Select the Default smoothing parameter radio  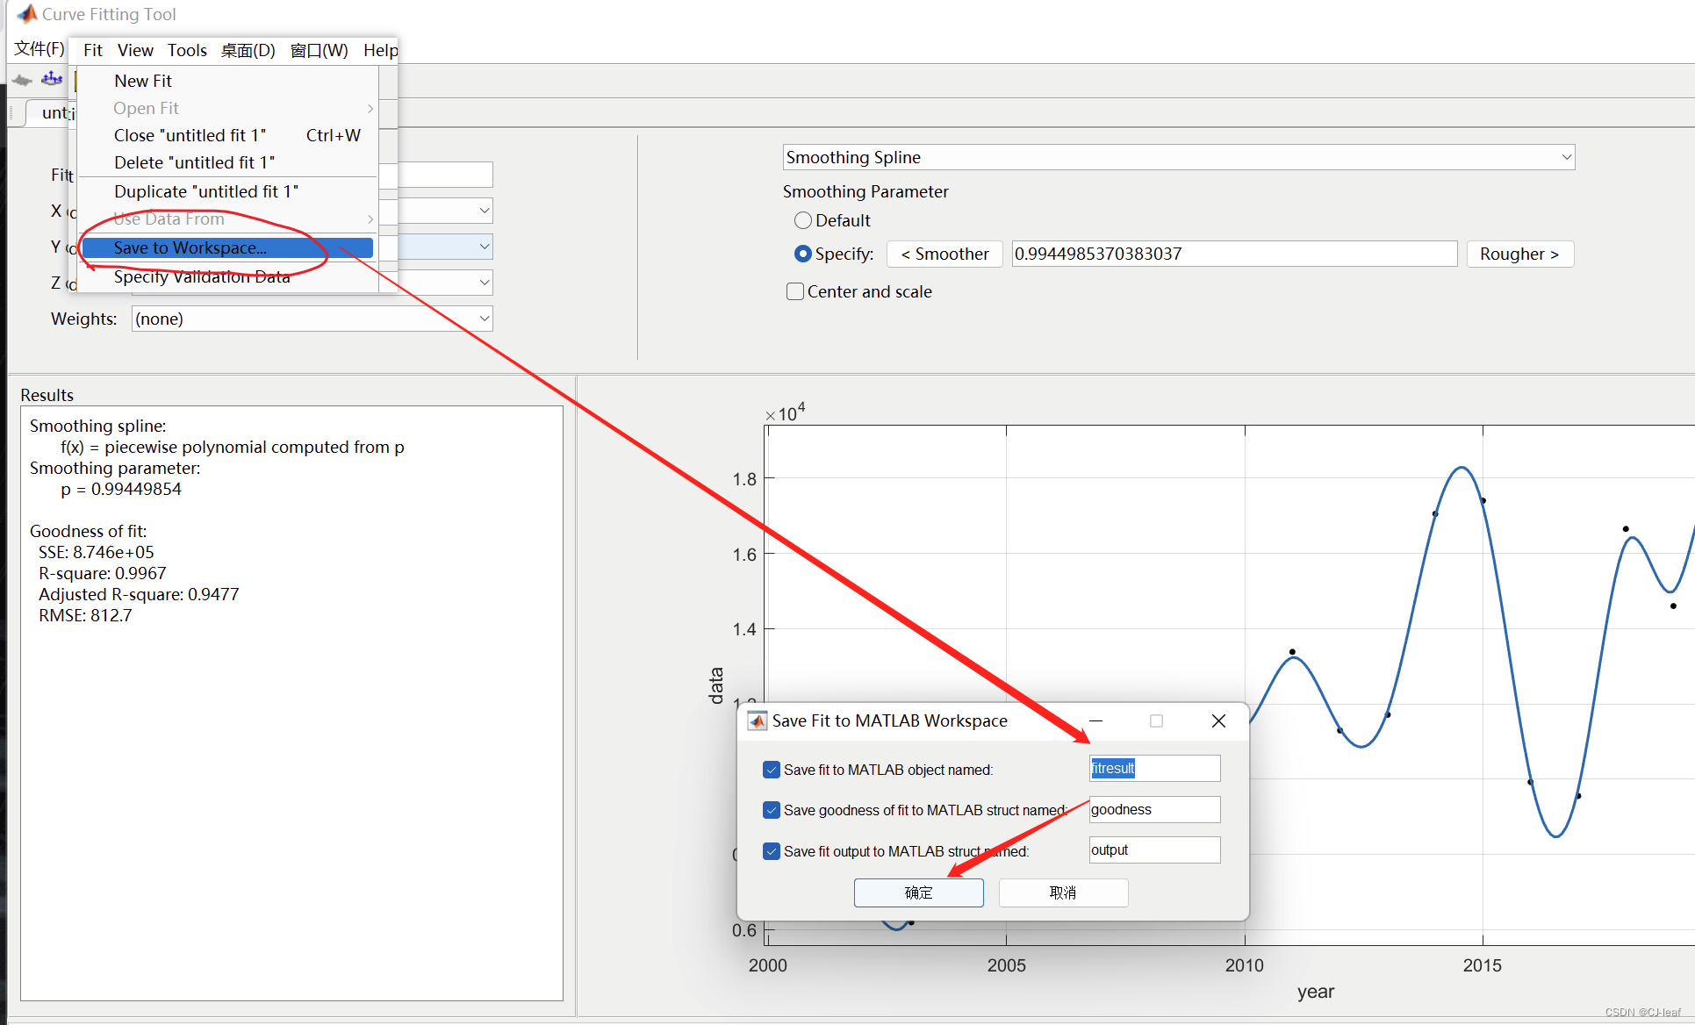[x=802, y=220]
